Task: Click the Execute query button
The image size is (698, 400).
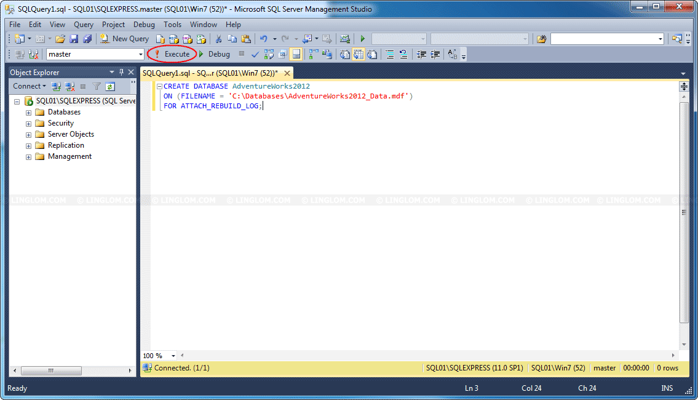Action: (x=172, y=54)
